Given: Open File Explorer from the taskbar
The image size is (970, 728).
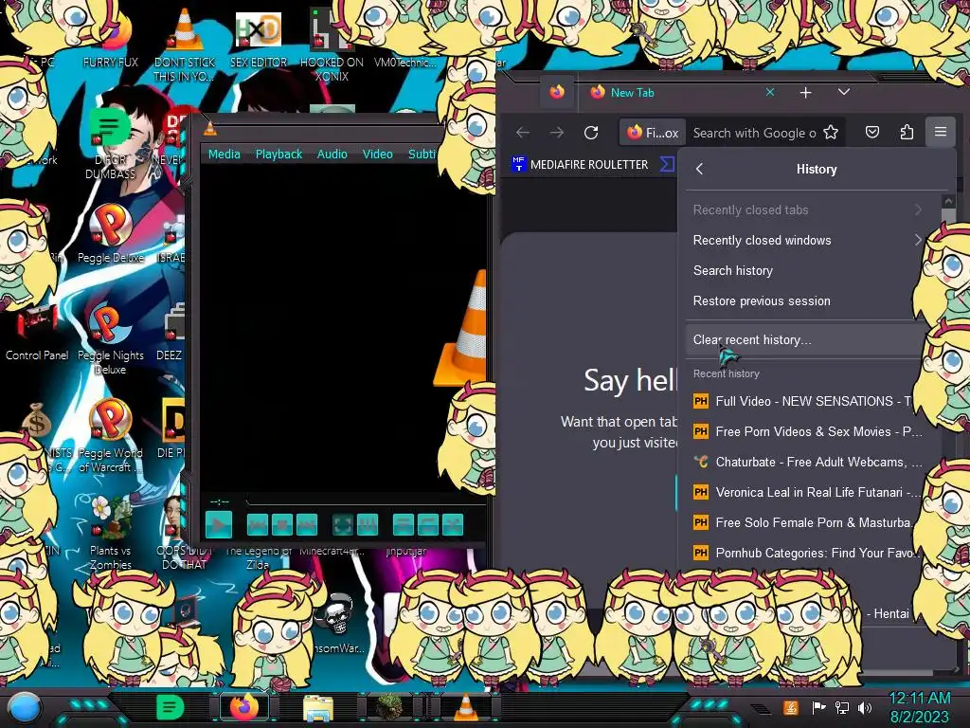Looking at the screenshot, I should click(318, 707).
